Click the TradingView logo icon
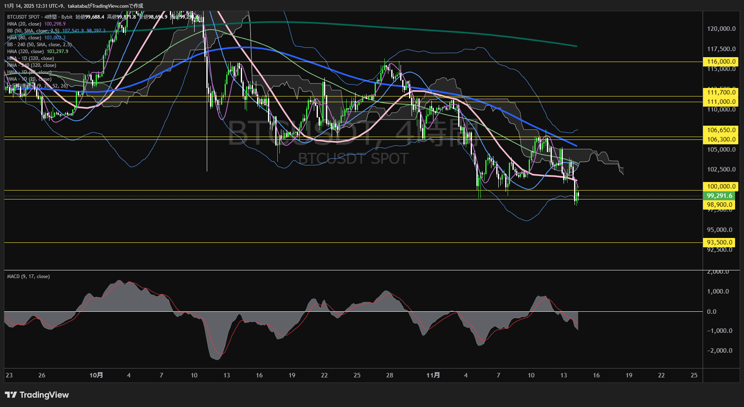 (x=11, y=395)
